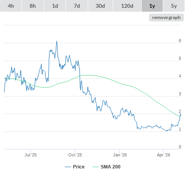Click the Apr '26 axis label
This screenshot has width=185, height=177.
click(x=164, y=155)
